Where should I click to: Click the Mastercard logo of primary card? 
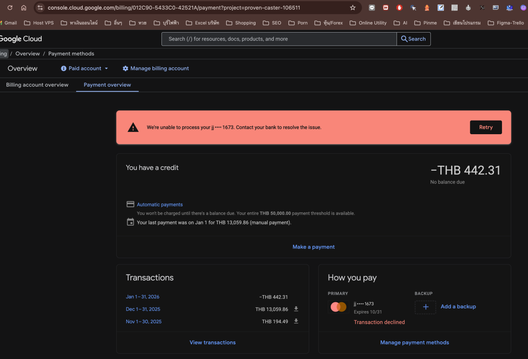coord(338,307)
